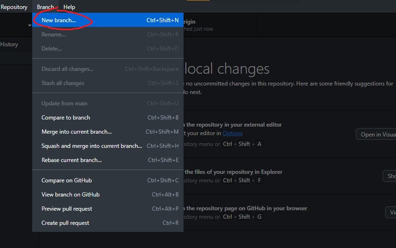
Task: Select View branch on GitHub
Action: tap(108, 195)
